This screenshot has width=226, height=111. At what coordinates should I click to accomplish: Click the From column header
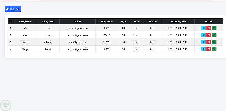[x=136, y=22]
